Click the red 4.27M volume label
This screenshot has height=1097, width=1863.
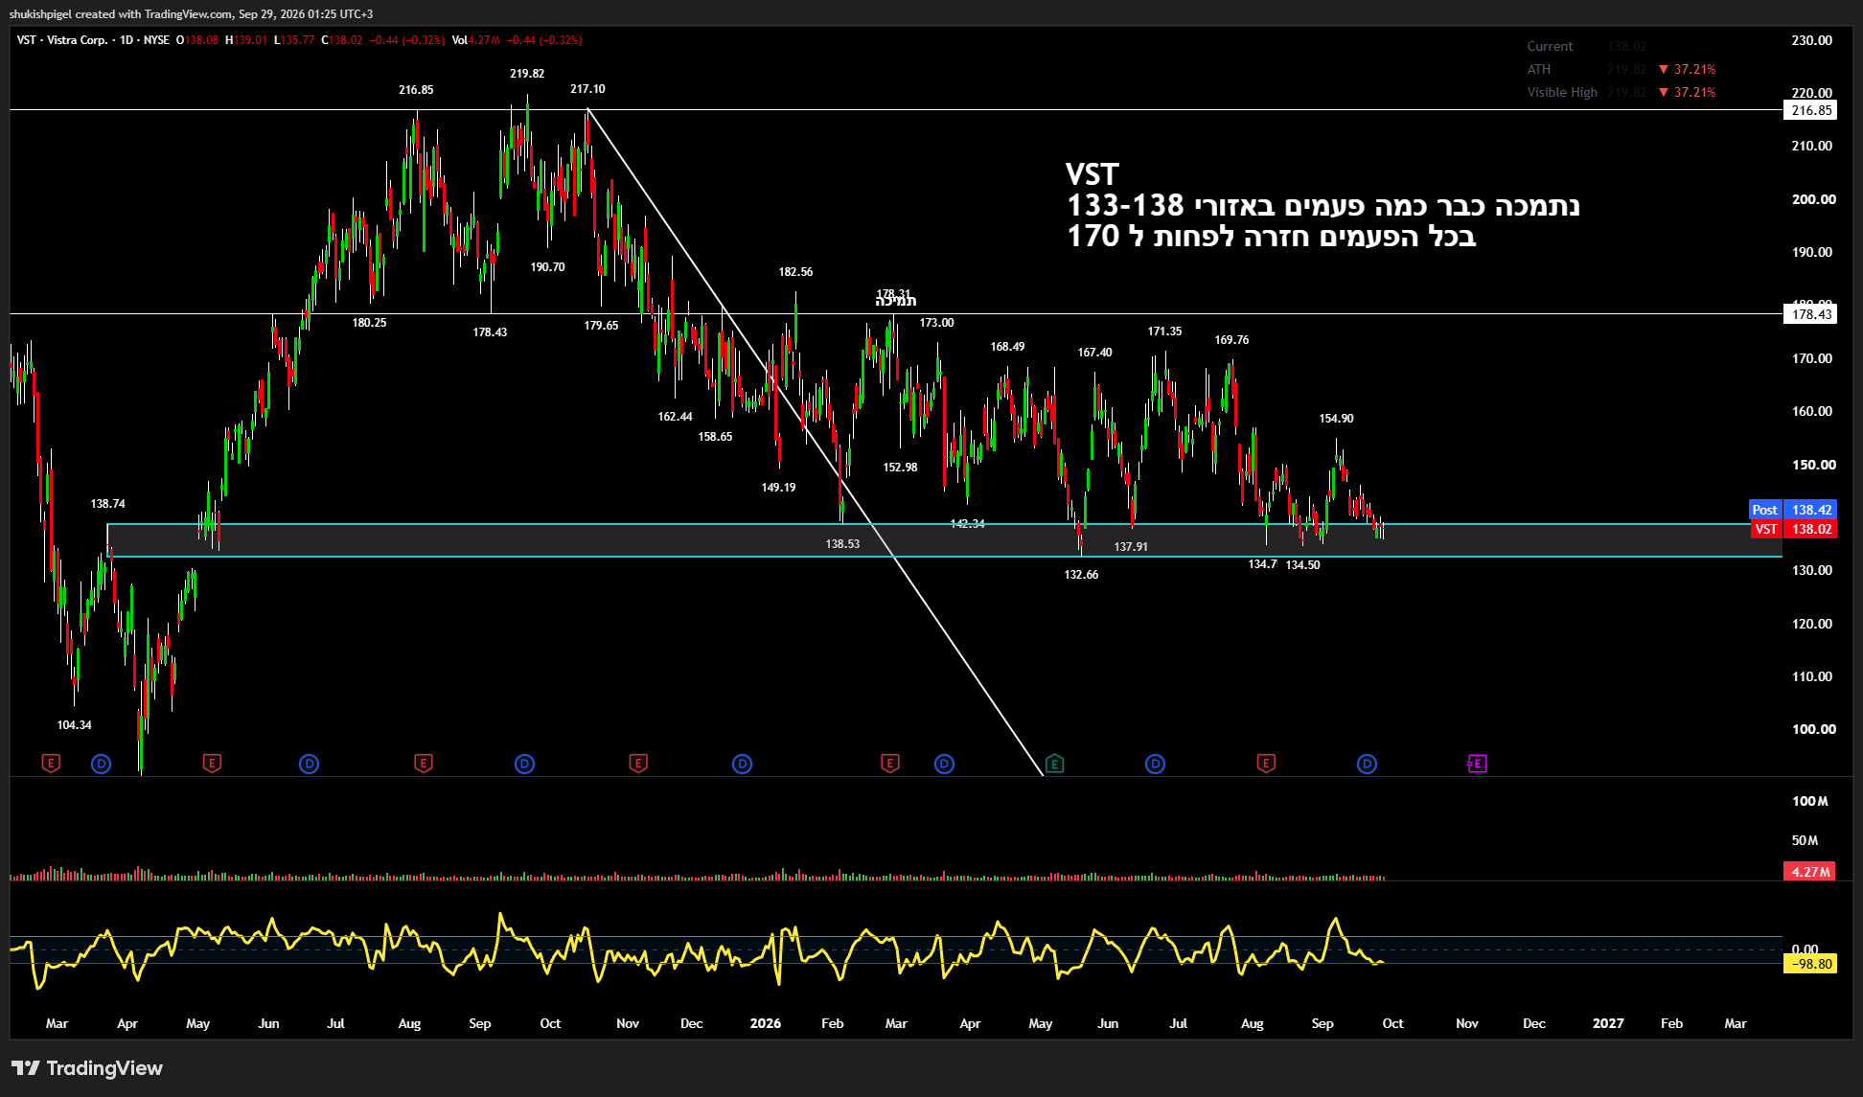tap(1809, 872)
